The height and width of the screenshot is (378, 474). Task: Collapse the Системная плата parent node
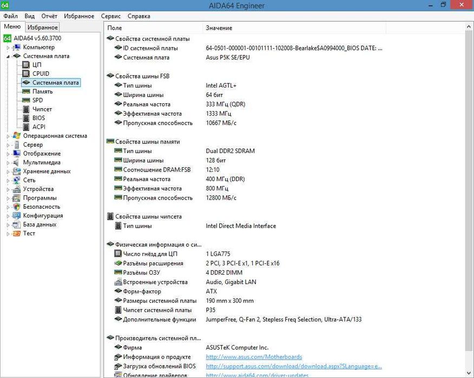(8, 56)
